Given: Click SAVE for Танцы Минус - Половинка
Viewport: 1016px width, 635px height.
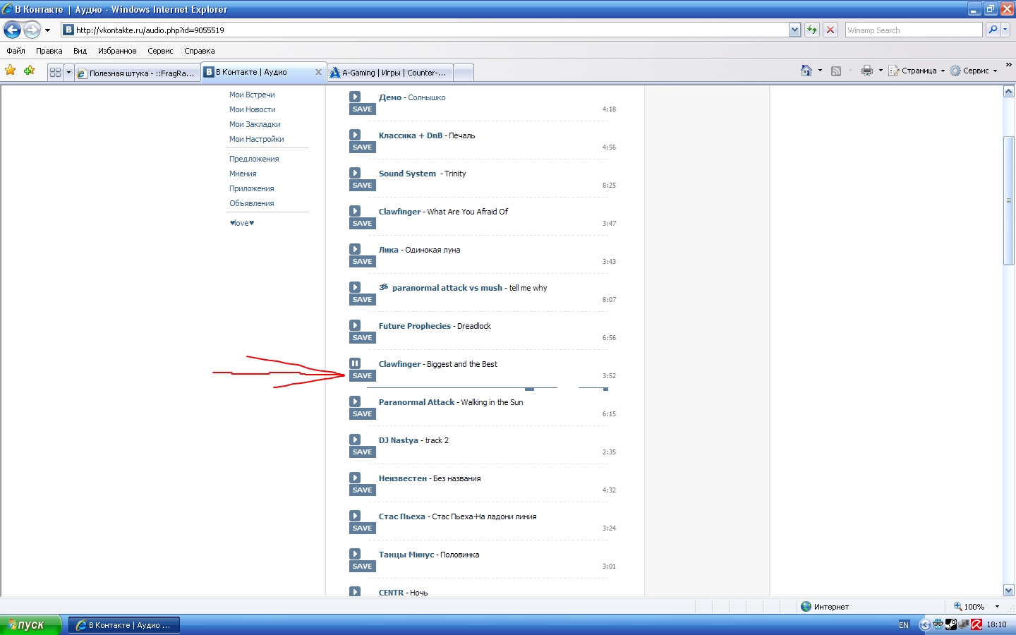Looking at the screenshot, I should [x=363, y=567].
